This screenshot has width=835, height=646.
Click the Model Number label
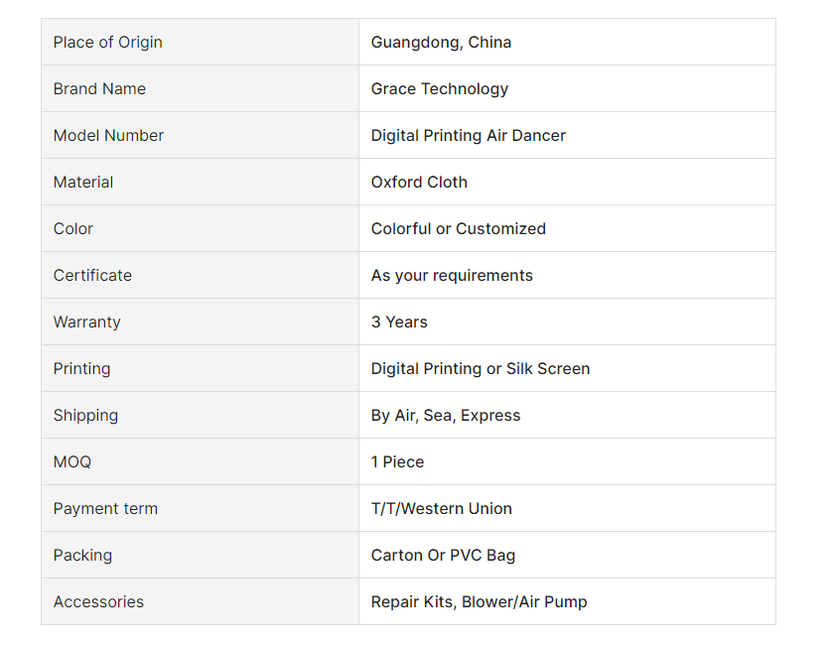pos(108,136)
